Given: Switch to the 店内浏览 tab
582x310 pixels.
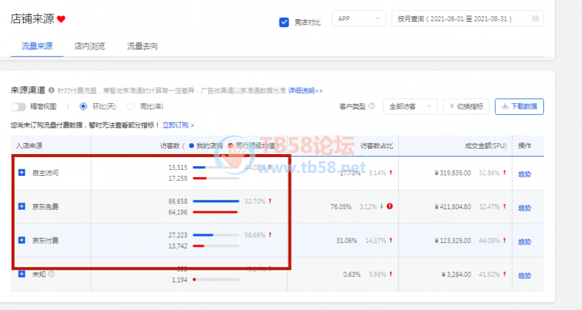Looking at the screenshot, I should click(x=90, y=46).
